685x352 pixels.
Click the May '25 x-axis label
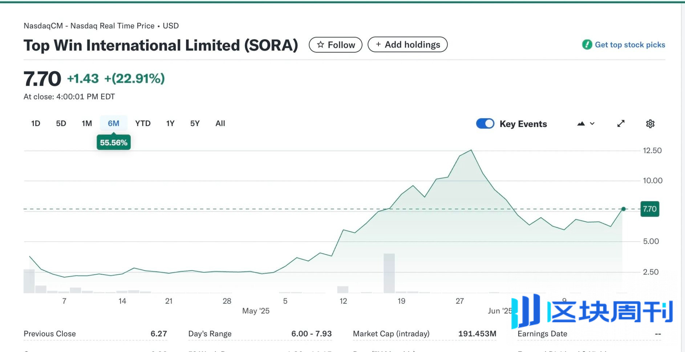tap(256, 311)
